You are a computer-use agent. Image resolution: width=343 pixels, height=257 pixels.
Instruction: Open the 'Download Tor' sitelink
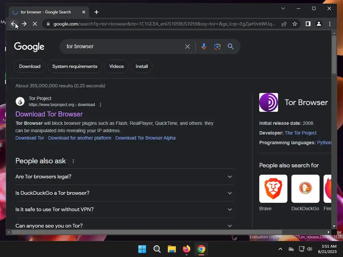(x=30, y=138)
